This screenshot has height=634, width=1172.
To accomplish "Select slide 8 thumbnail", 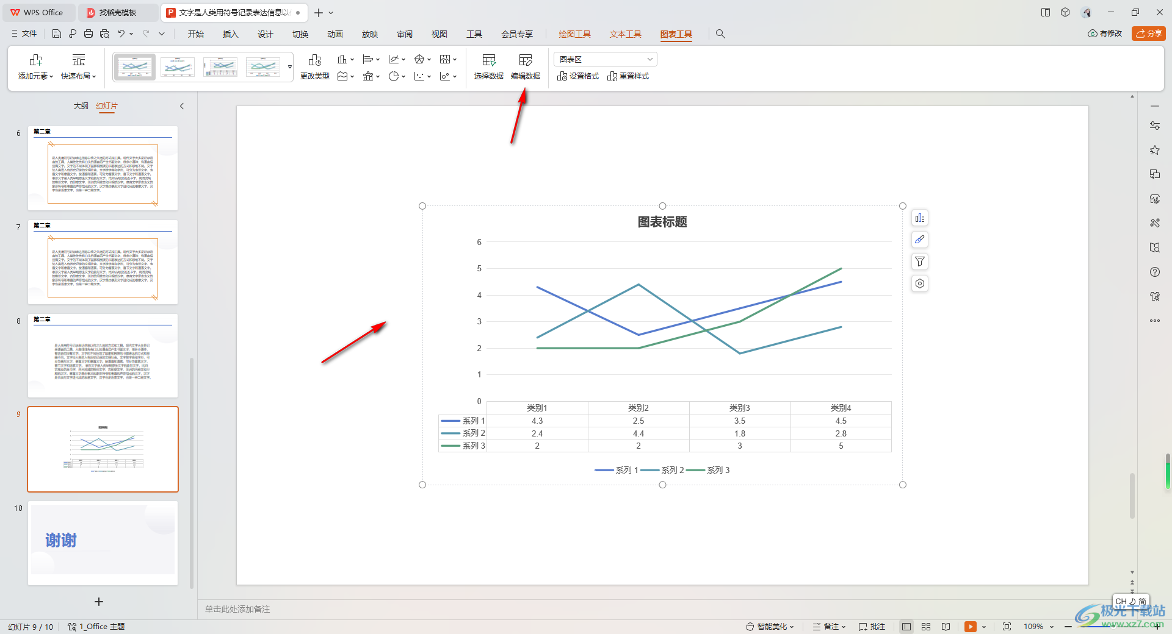I will tap(103, 356).
